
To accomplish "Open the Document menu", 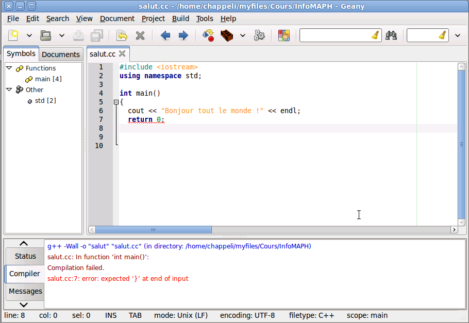I will click(x=117, y=19).
